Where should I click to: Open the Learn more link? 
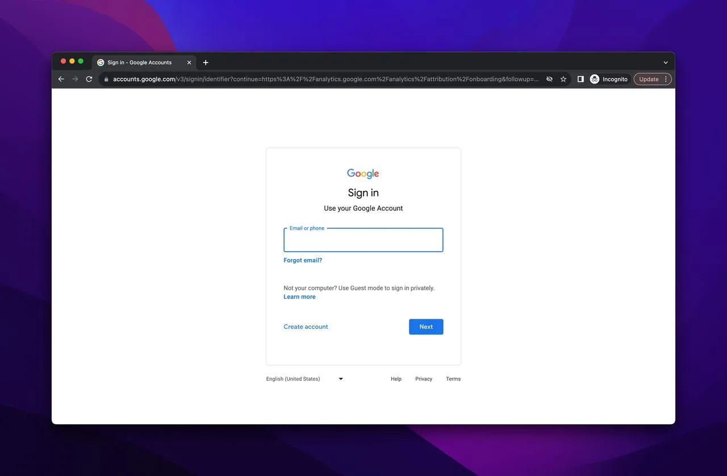(x=299, y=297)
